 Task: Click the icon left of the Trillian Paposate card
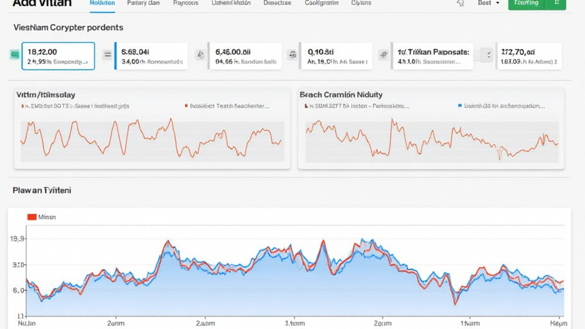384,55
